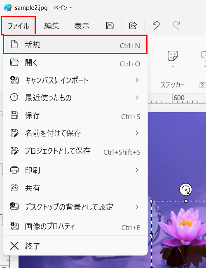
Task: Click the top-middle selection handle
Action: (186, 201)
